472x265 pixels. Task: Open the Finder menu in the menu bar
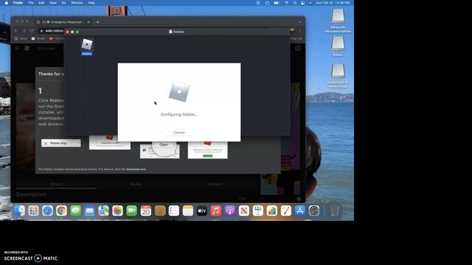click(x=18, y=3)
